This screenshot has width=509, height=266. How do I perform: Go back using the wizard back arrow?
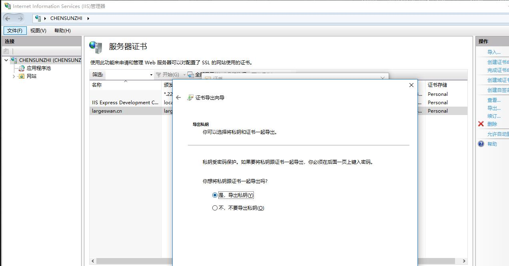(x=178, y=97)
